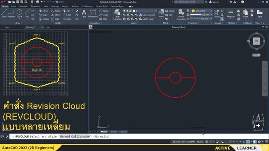Expand the Layers panel
Viewport: 269px width, 151px height.
[134, 23]
